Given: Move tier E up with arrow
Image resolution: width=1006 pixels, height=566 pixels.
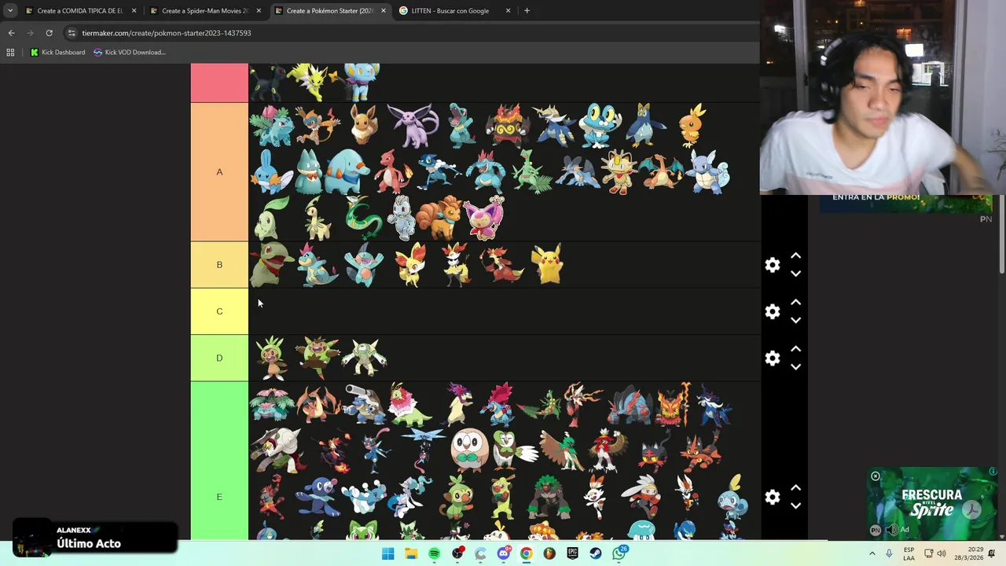Looking at the screenshot, I should [795, 487].
